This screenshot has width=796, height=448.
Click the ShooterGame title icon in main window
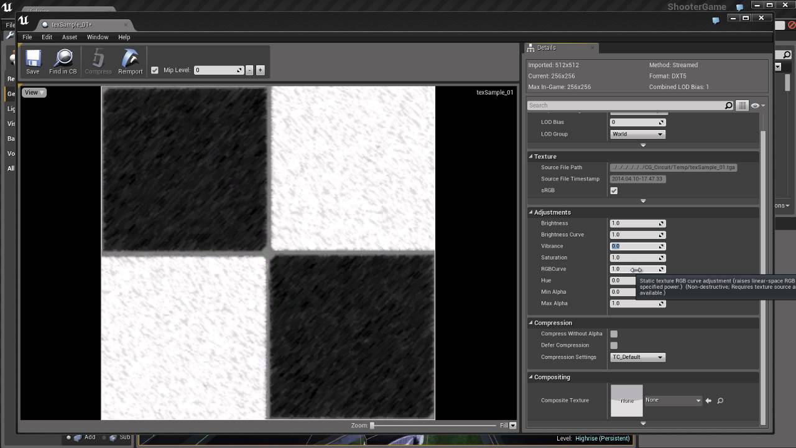click(739, 7)
